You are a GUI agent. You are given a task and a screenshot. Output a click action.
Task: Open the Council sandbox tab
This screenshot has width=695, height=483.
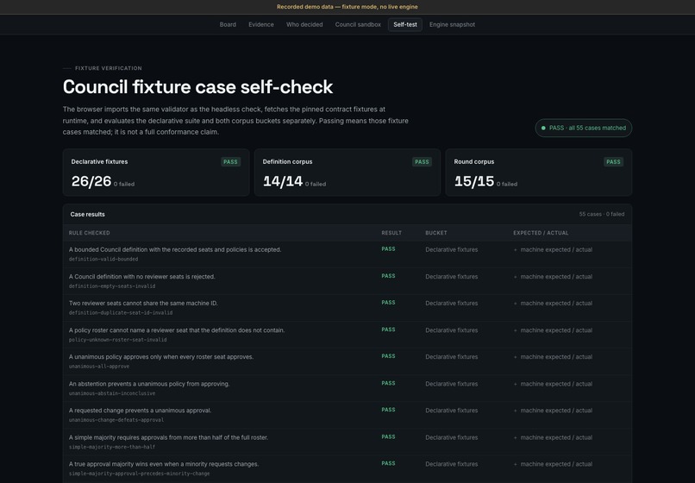[x=358, y=25]
